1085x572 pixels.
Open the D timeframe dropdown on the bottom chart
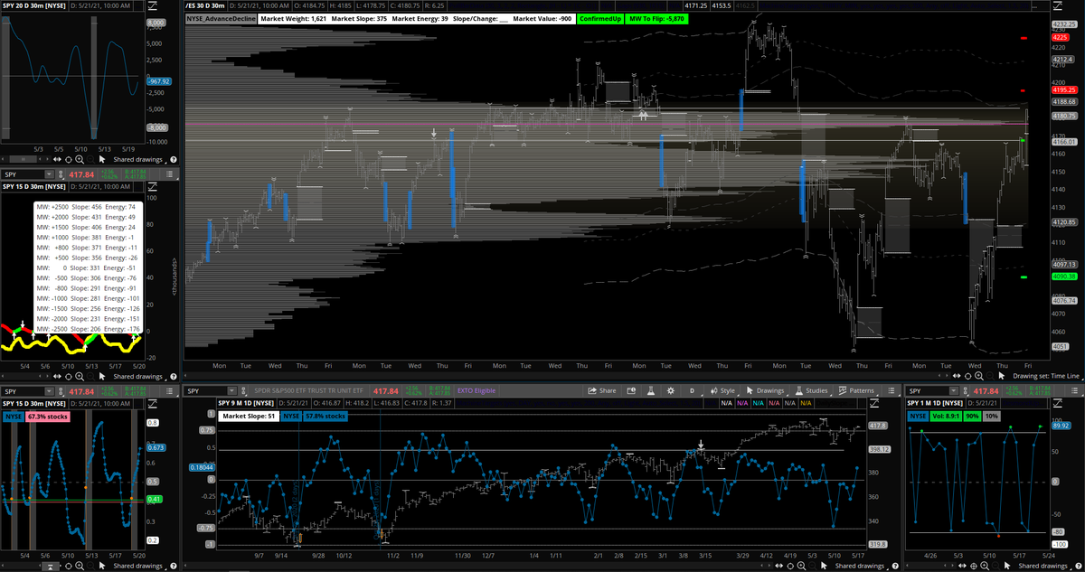(692, 390)
